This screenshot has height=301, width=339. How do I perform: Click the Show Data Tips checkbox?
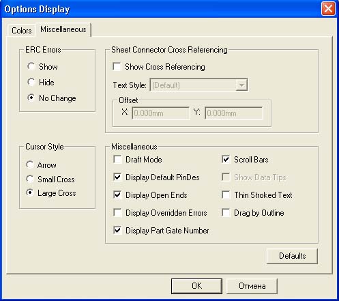(x=226, y=177)
